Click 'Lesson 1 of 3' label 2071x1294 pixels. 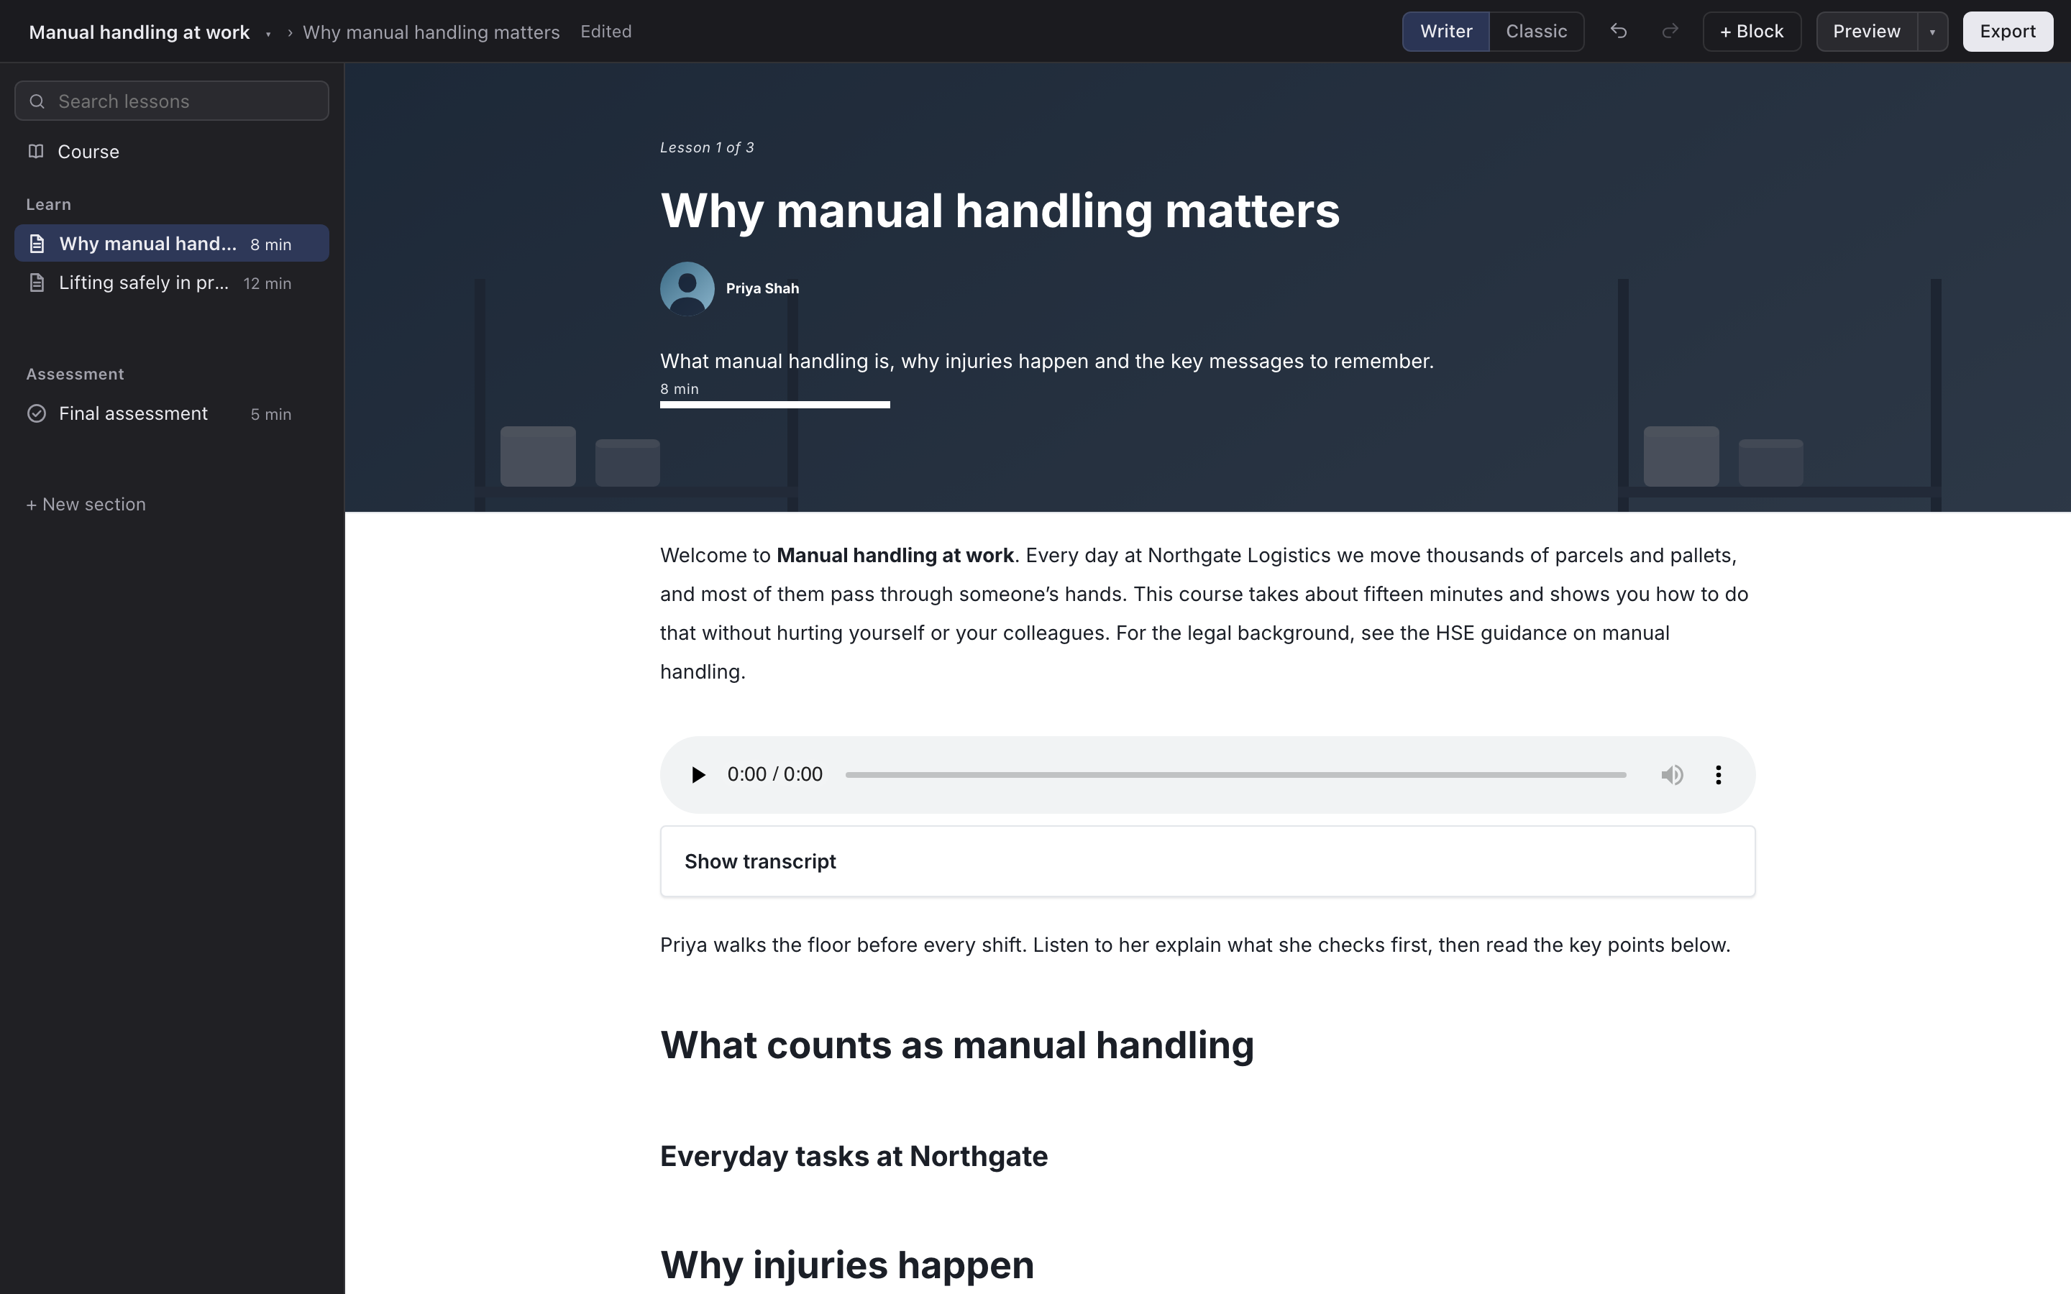pyautogui.click(x=707, y=147)
